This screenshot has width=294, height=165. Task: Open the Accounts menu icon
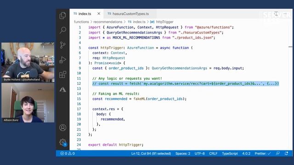pyautogui.click(x=62, y=128)
